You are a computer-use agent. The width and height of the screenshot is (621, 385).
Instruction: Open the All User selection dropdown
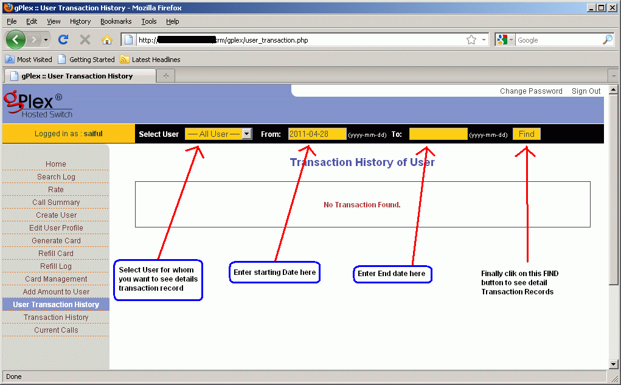tap(218, 134)
